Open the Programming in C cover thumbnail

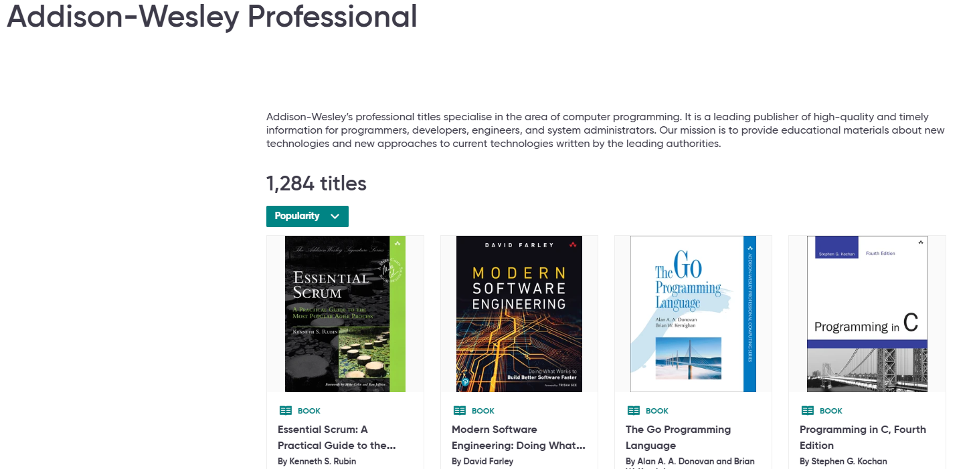(x=867, y=313)
